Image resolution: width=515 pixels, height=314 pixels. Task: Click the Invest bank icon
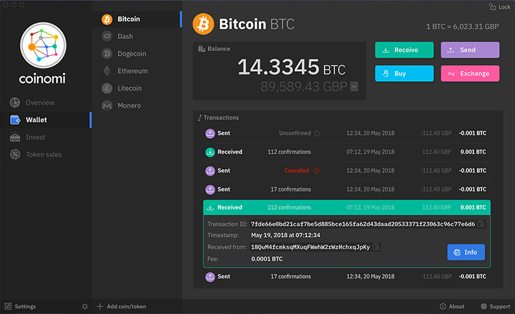tap(15, 137)
